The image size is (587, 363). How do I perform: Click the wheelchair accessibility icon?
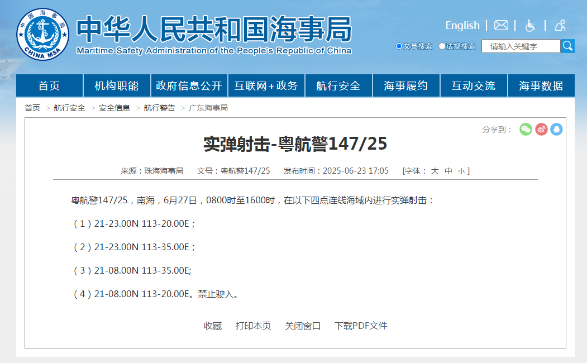pos(530,25)
